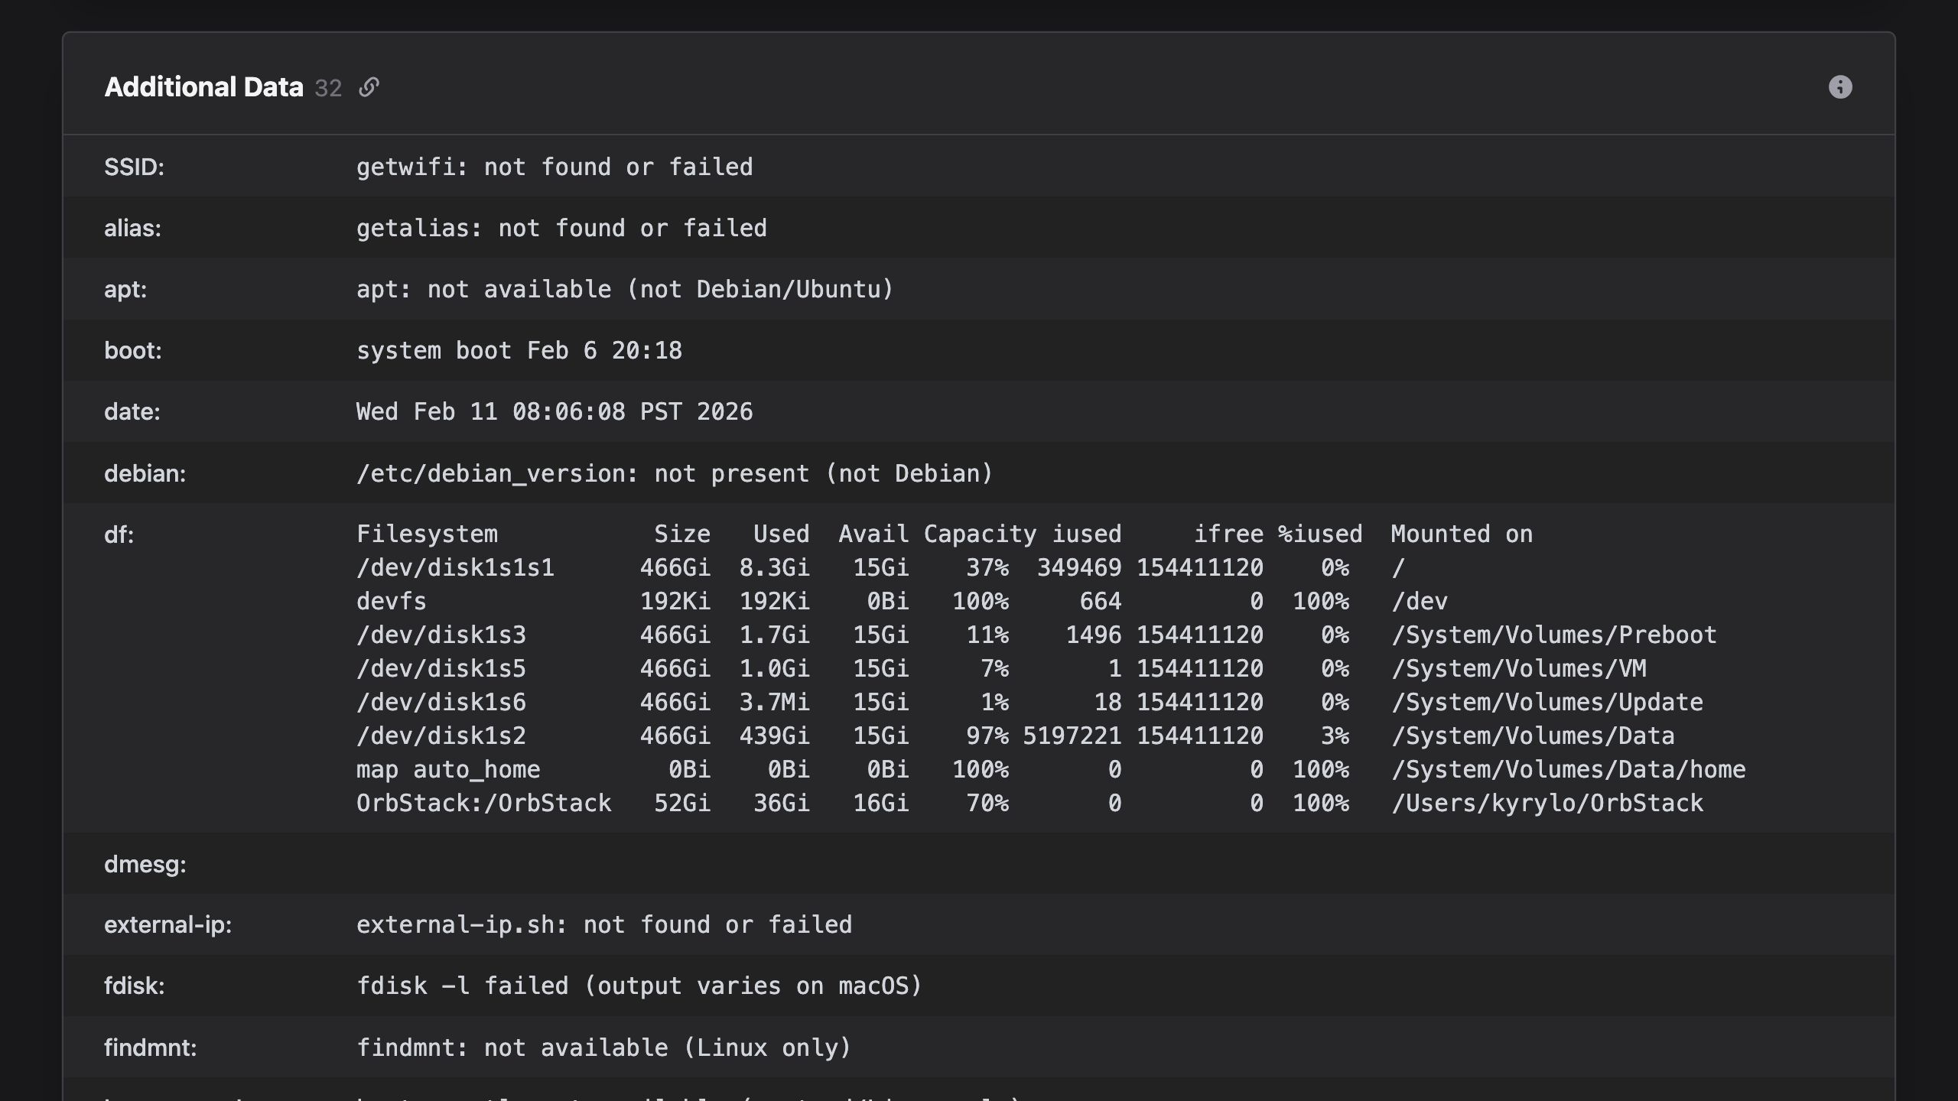Click the empty dmesg row
This screenshot has height=1101, width=1958.
(145, 864)
